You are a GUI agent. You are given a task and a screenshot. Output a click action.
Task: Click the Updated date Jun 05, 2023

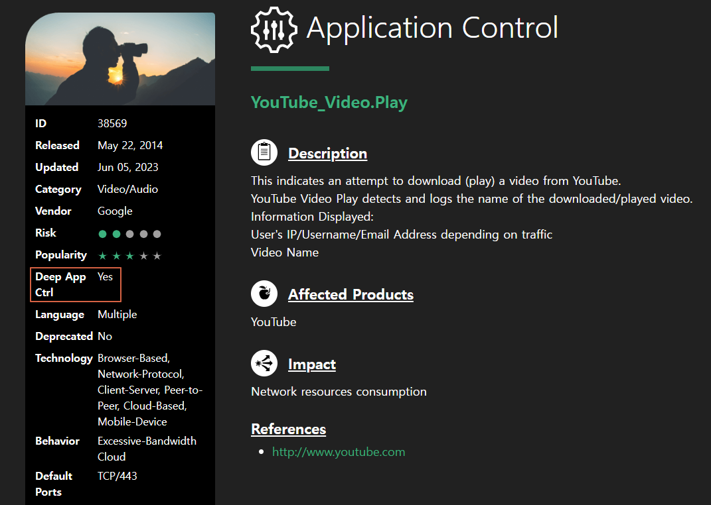128,168
